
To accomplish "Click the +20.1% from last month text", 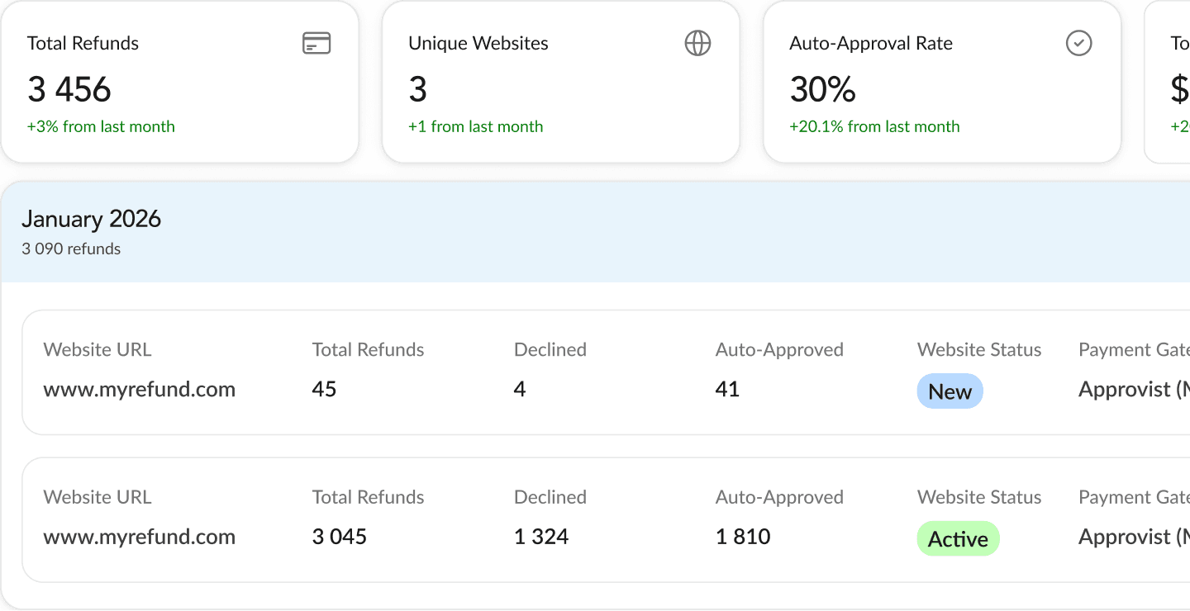I will 875,127.
